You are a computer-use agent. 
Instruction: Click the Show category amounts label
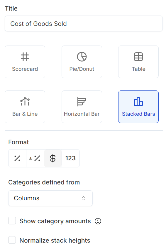[x=55, y=221]
